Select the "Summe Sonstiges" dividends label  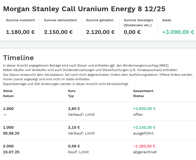pos(137,20)
